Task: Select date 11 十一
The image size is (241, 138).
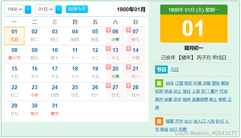Action: tap(75, 54)
